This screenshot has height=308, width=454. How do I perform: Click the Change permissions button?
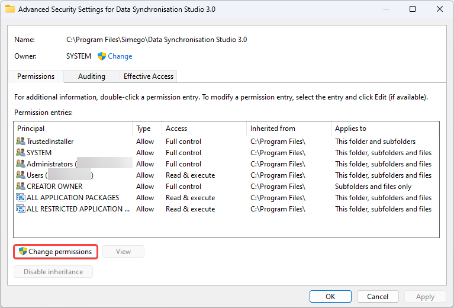(x=56, y=252)
